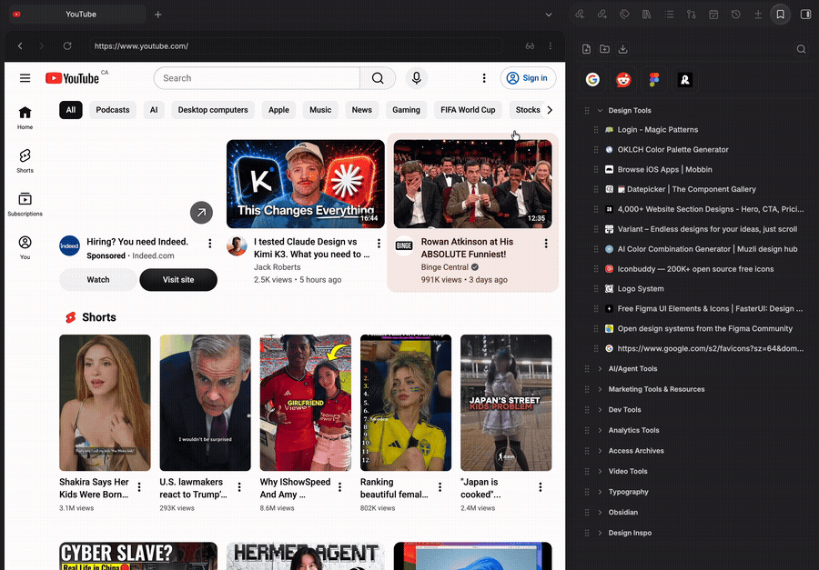The width and height of the screenshot is (819, 570).
Task: Open Binge Central channel link
Action: click(x=444, y=267)
